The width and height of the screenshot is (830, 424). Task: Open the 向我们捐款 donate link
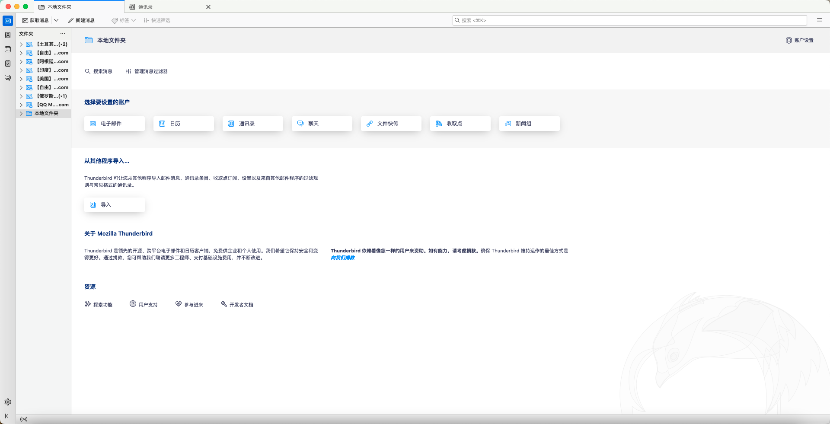click(342, 258)
